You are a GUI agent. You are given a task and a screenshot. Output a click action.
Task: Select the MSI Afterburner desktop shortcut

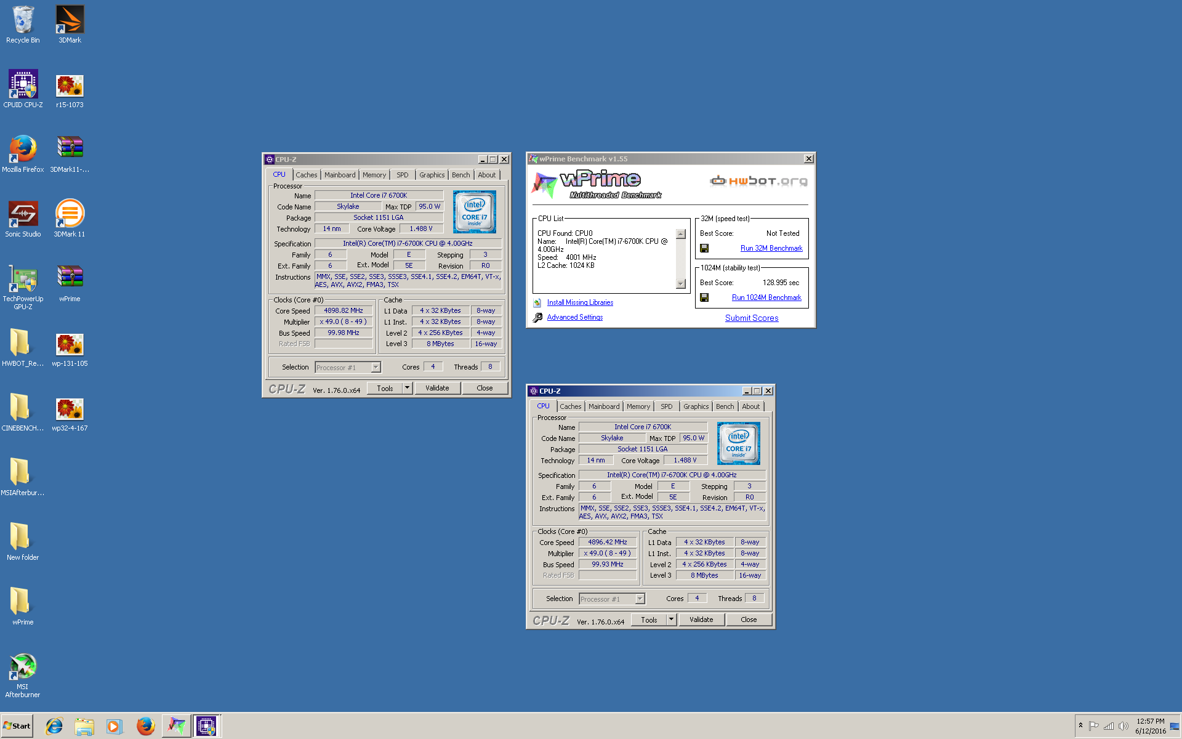(x=23, y=676)
